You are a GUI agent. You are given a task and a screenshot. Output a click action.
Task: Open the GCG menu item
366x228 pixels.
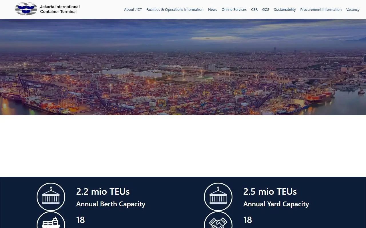(266, 10)
